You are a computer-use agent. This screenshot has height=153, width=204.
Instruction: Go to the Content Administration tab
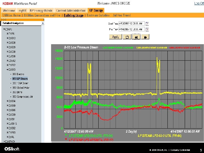coord(71,10)
